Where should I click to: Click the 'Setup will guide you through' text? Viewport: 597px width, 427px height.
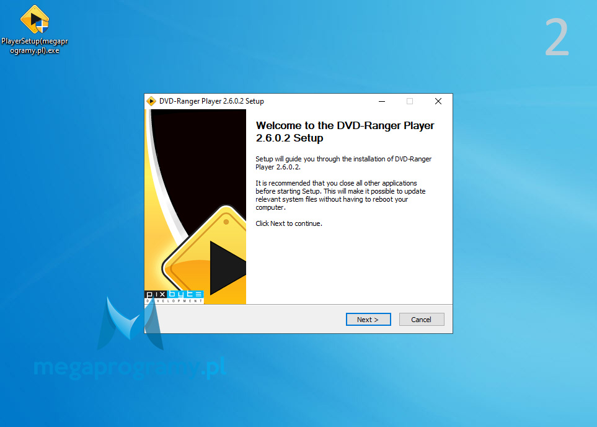click(343, 163)
